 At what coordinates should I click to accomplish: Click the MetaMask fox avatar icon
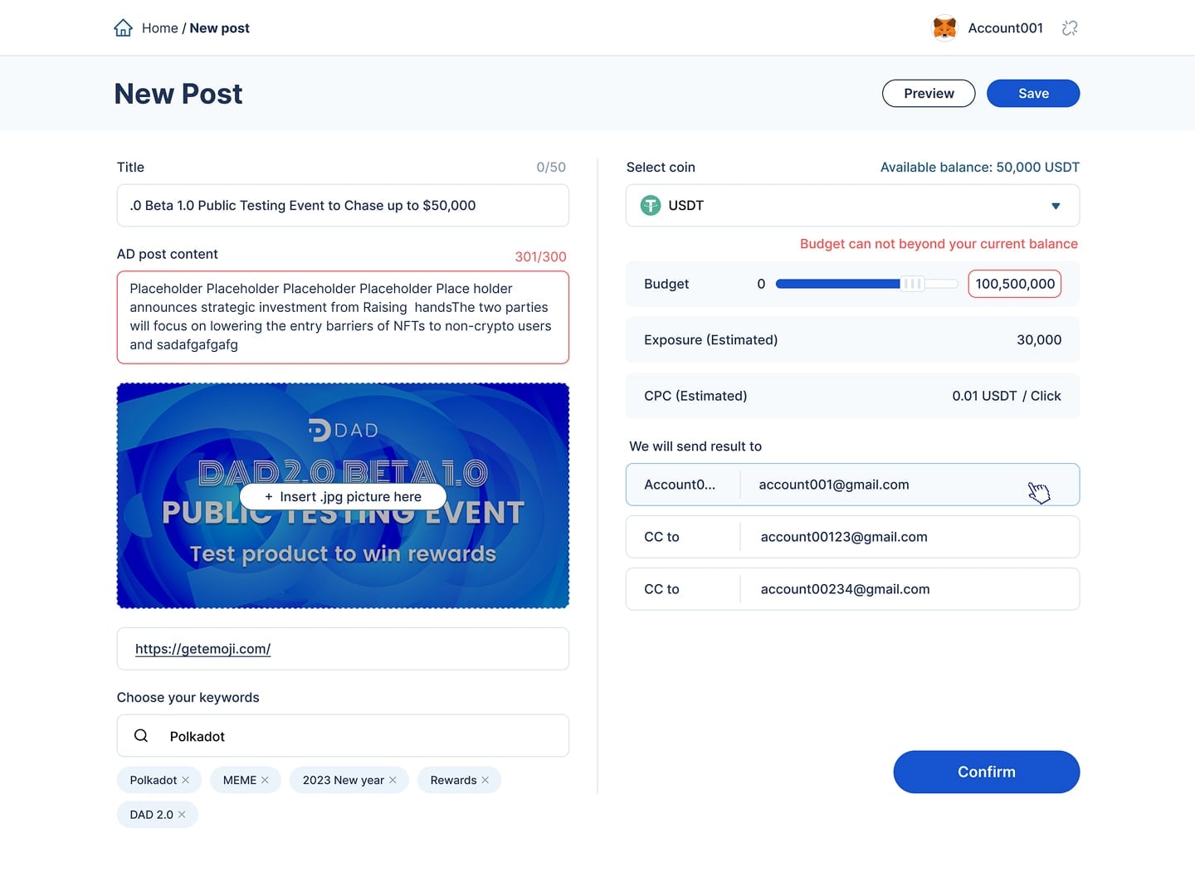pyautogui.click(x=944, y=28)
